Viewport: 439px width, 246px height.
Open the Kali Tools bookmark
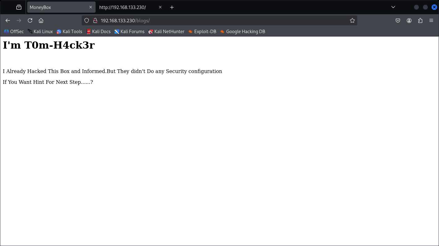[x=69, y=32]
